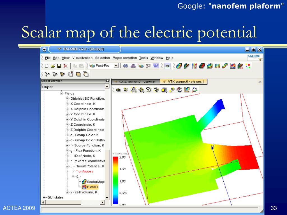The height and width of the screenshot is (215, 287).
Task: Open a study with the folder icon
Action: [53, 66]
